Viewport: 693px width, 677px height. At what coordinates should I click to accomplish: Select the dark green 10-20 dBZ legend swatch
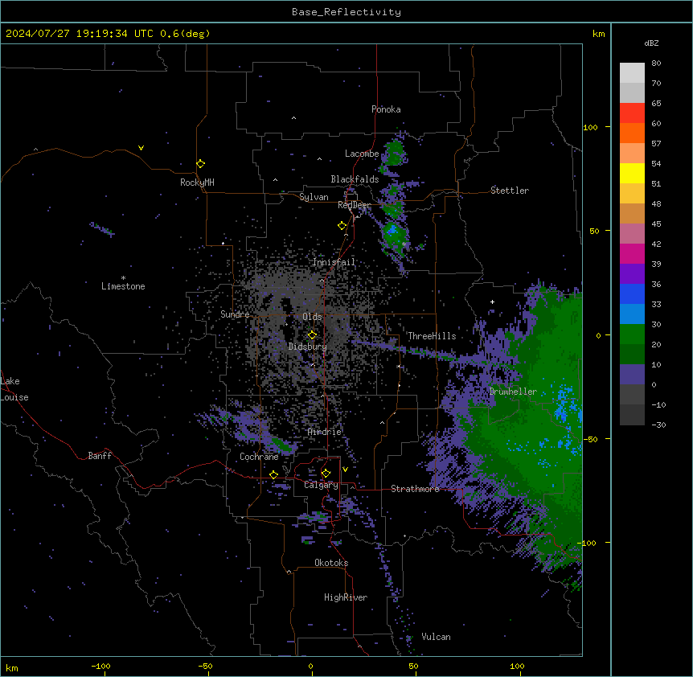632,355
